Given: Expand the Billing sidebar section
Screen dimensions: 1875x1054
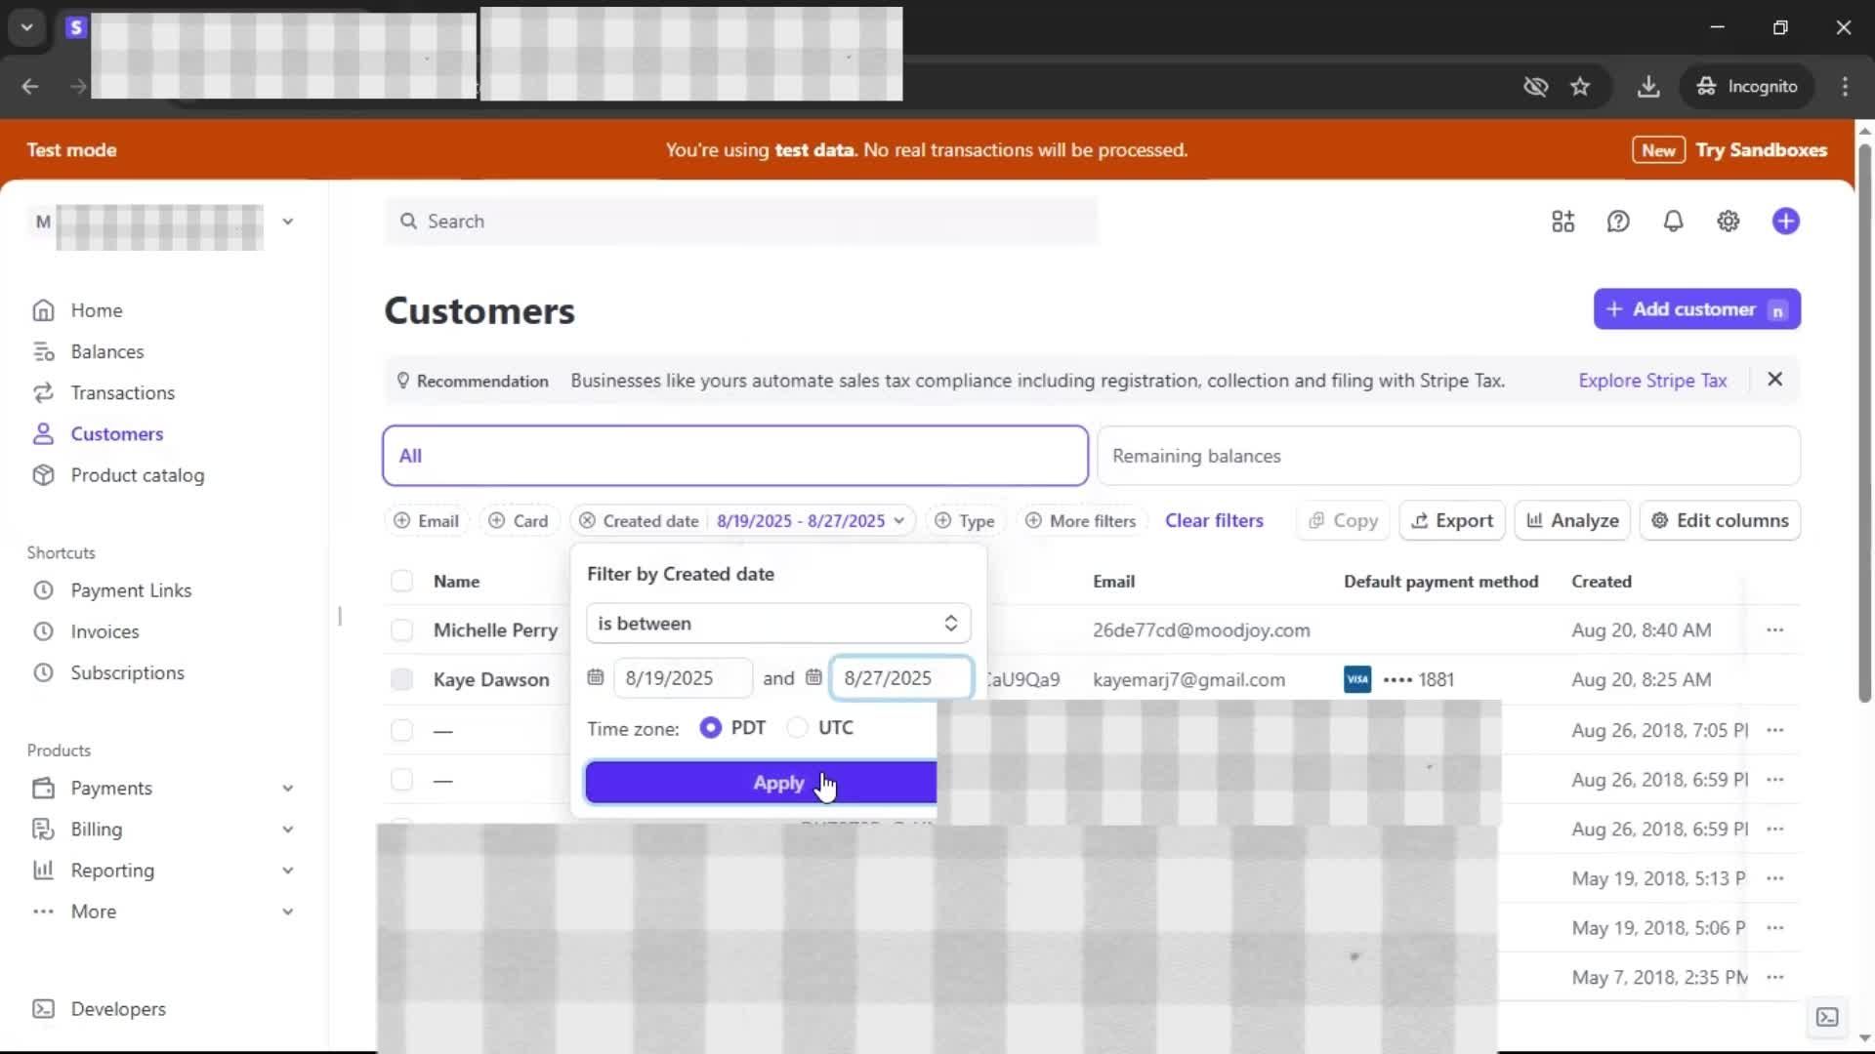Looking at the screenshot, I should pos(287,830).
